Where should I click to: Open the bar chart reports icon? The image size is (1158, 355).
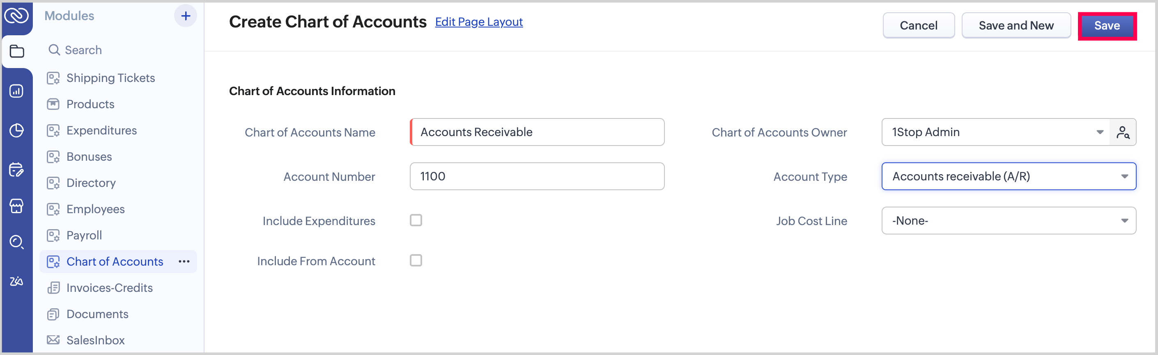pyautogui.click(x=17, y=91)
